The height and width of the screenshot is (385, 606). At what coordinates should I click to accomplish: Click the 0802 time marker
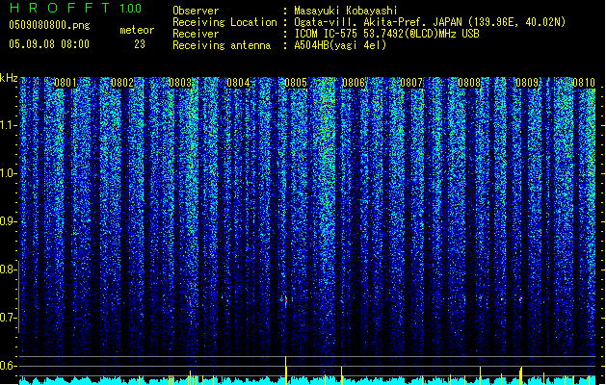tap(122, 83)
